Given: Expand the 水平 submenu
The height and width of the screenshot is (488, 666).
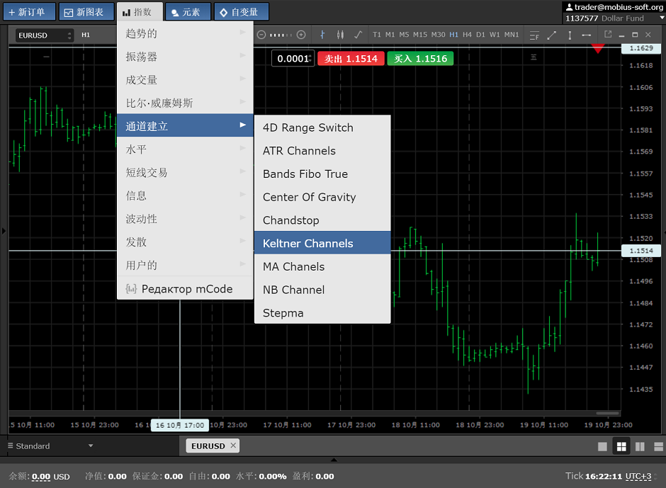Looking at the screenshot, I should pyautogui.click(x=185, y=149).
